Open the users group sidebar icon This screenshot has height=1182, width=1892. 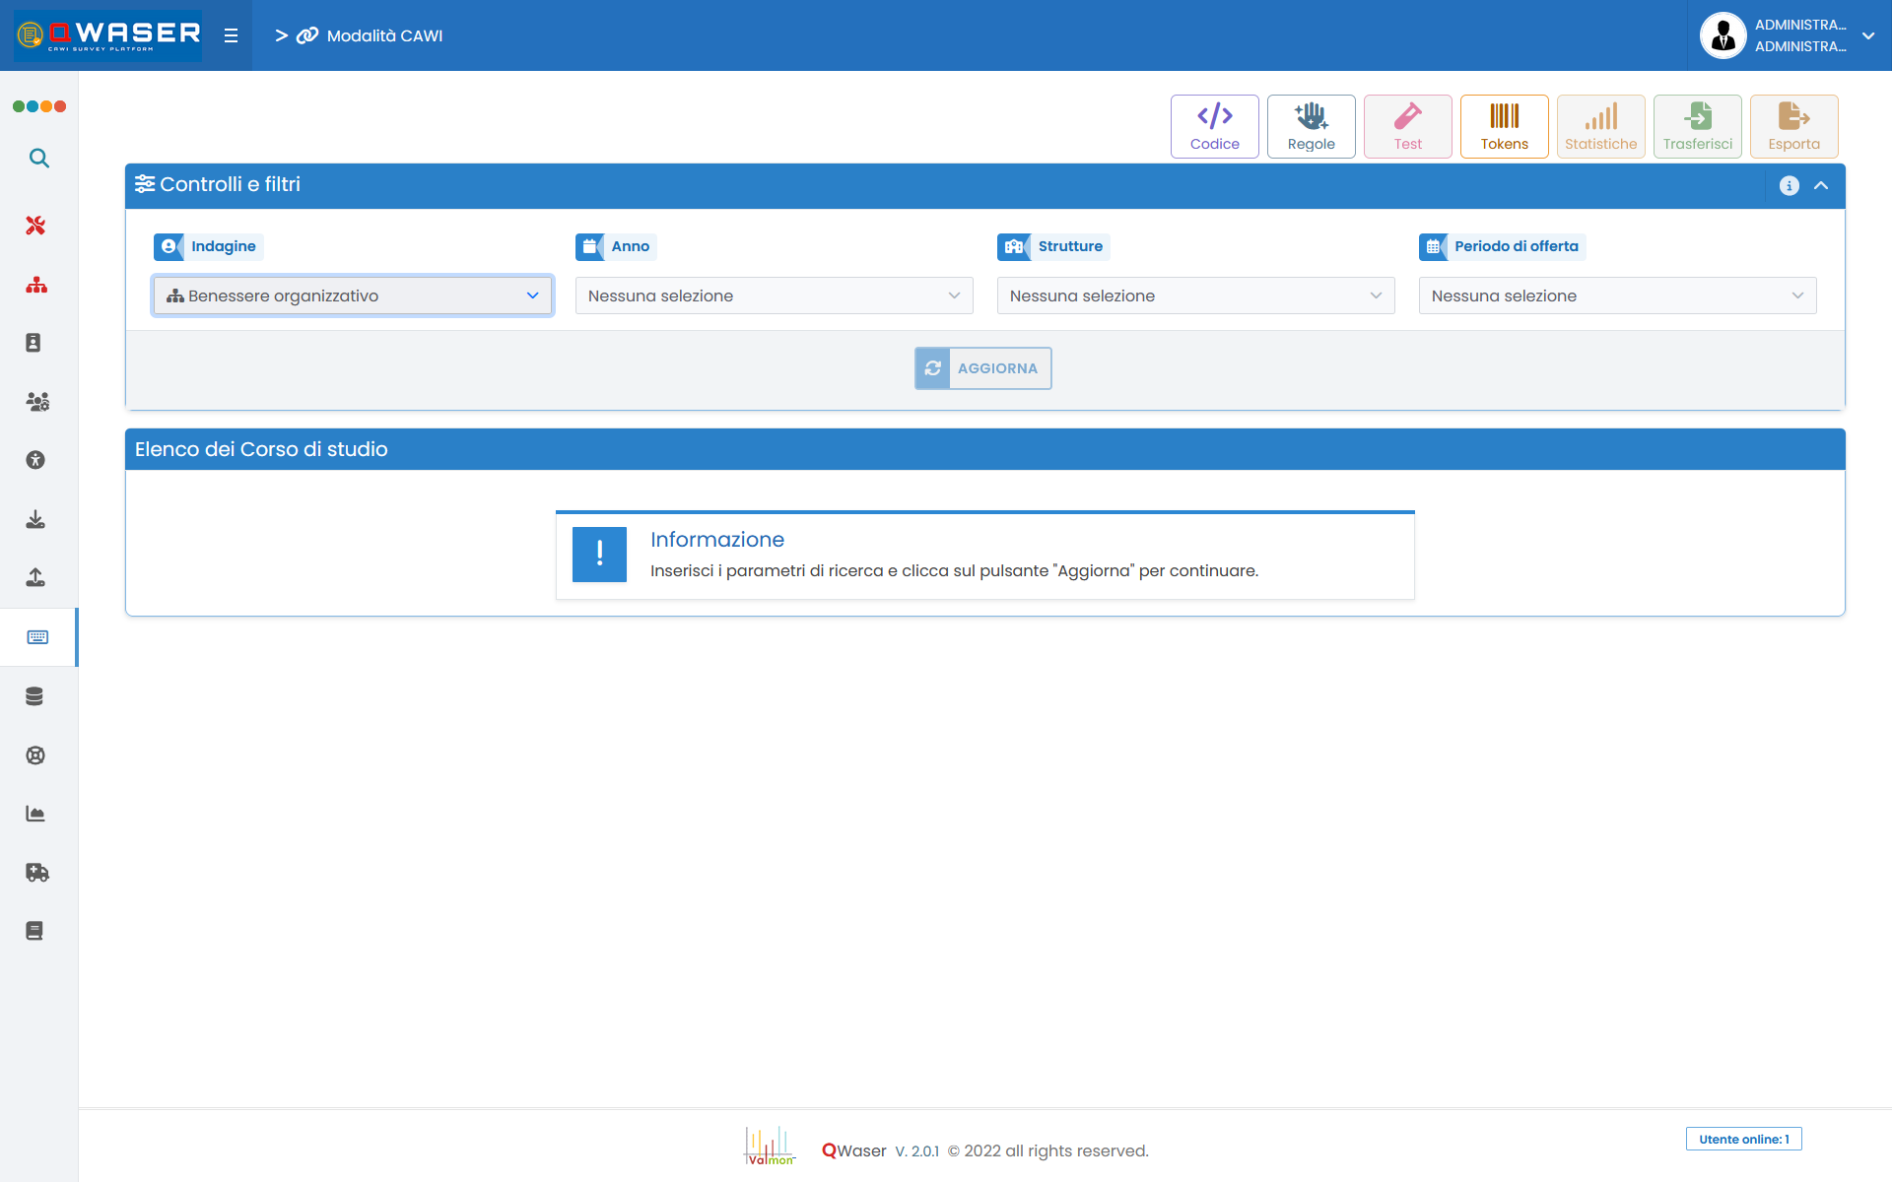tap(37, 402)
